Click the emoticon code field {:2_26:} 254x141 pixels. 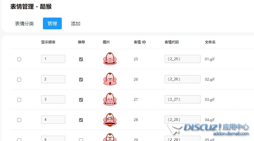pos(182,79)
